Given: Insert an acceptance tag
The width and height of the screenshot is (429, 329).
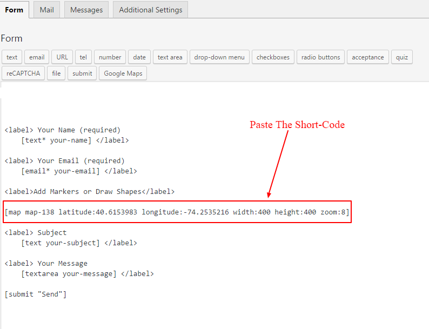Looking at the screenshot, I should point(368,57).
